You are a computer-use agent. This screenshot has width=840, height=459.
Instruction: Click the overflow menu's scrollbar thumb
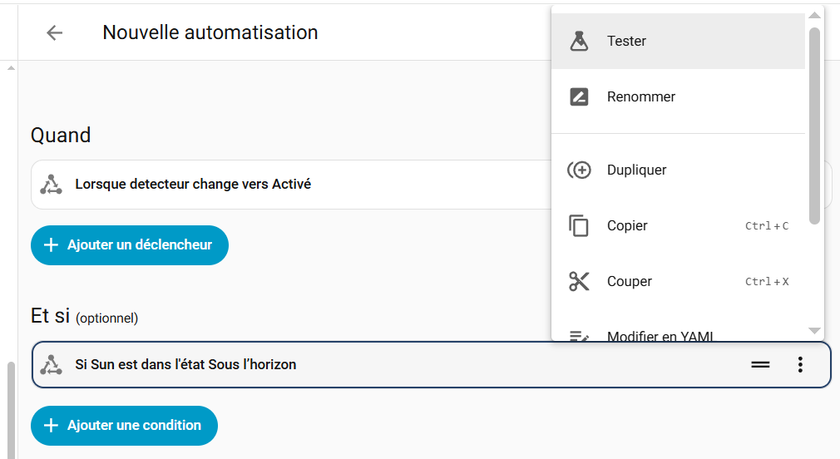pos(815,125)
